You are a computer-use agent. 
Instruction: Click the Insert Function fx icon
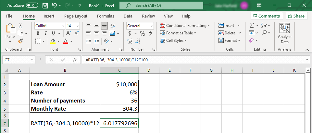click(74, 60)
